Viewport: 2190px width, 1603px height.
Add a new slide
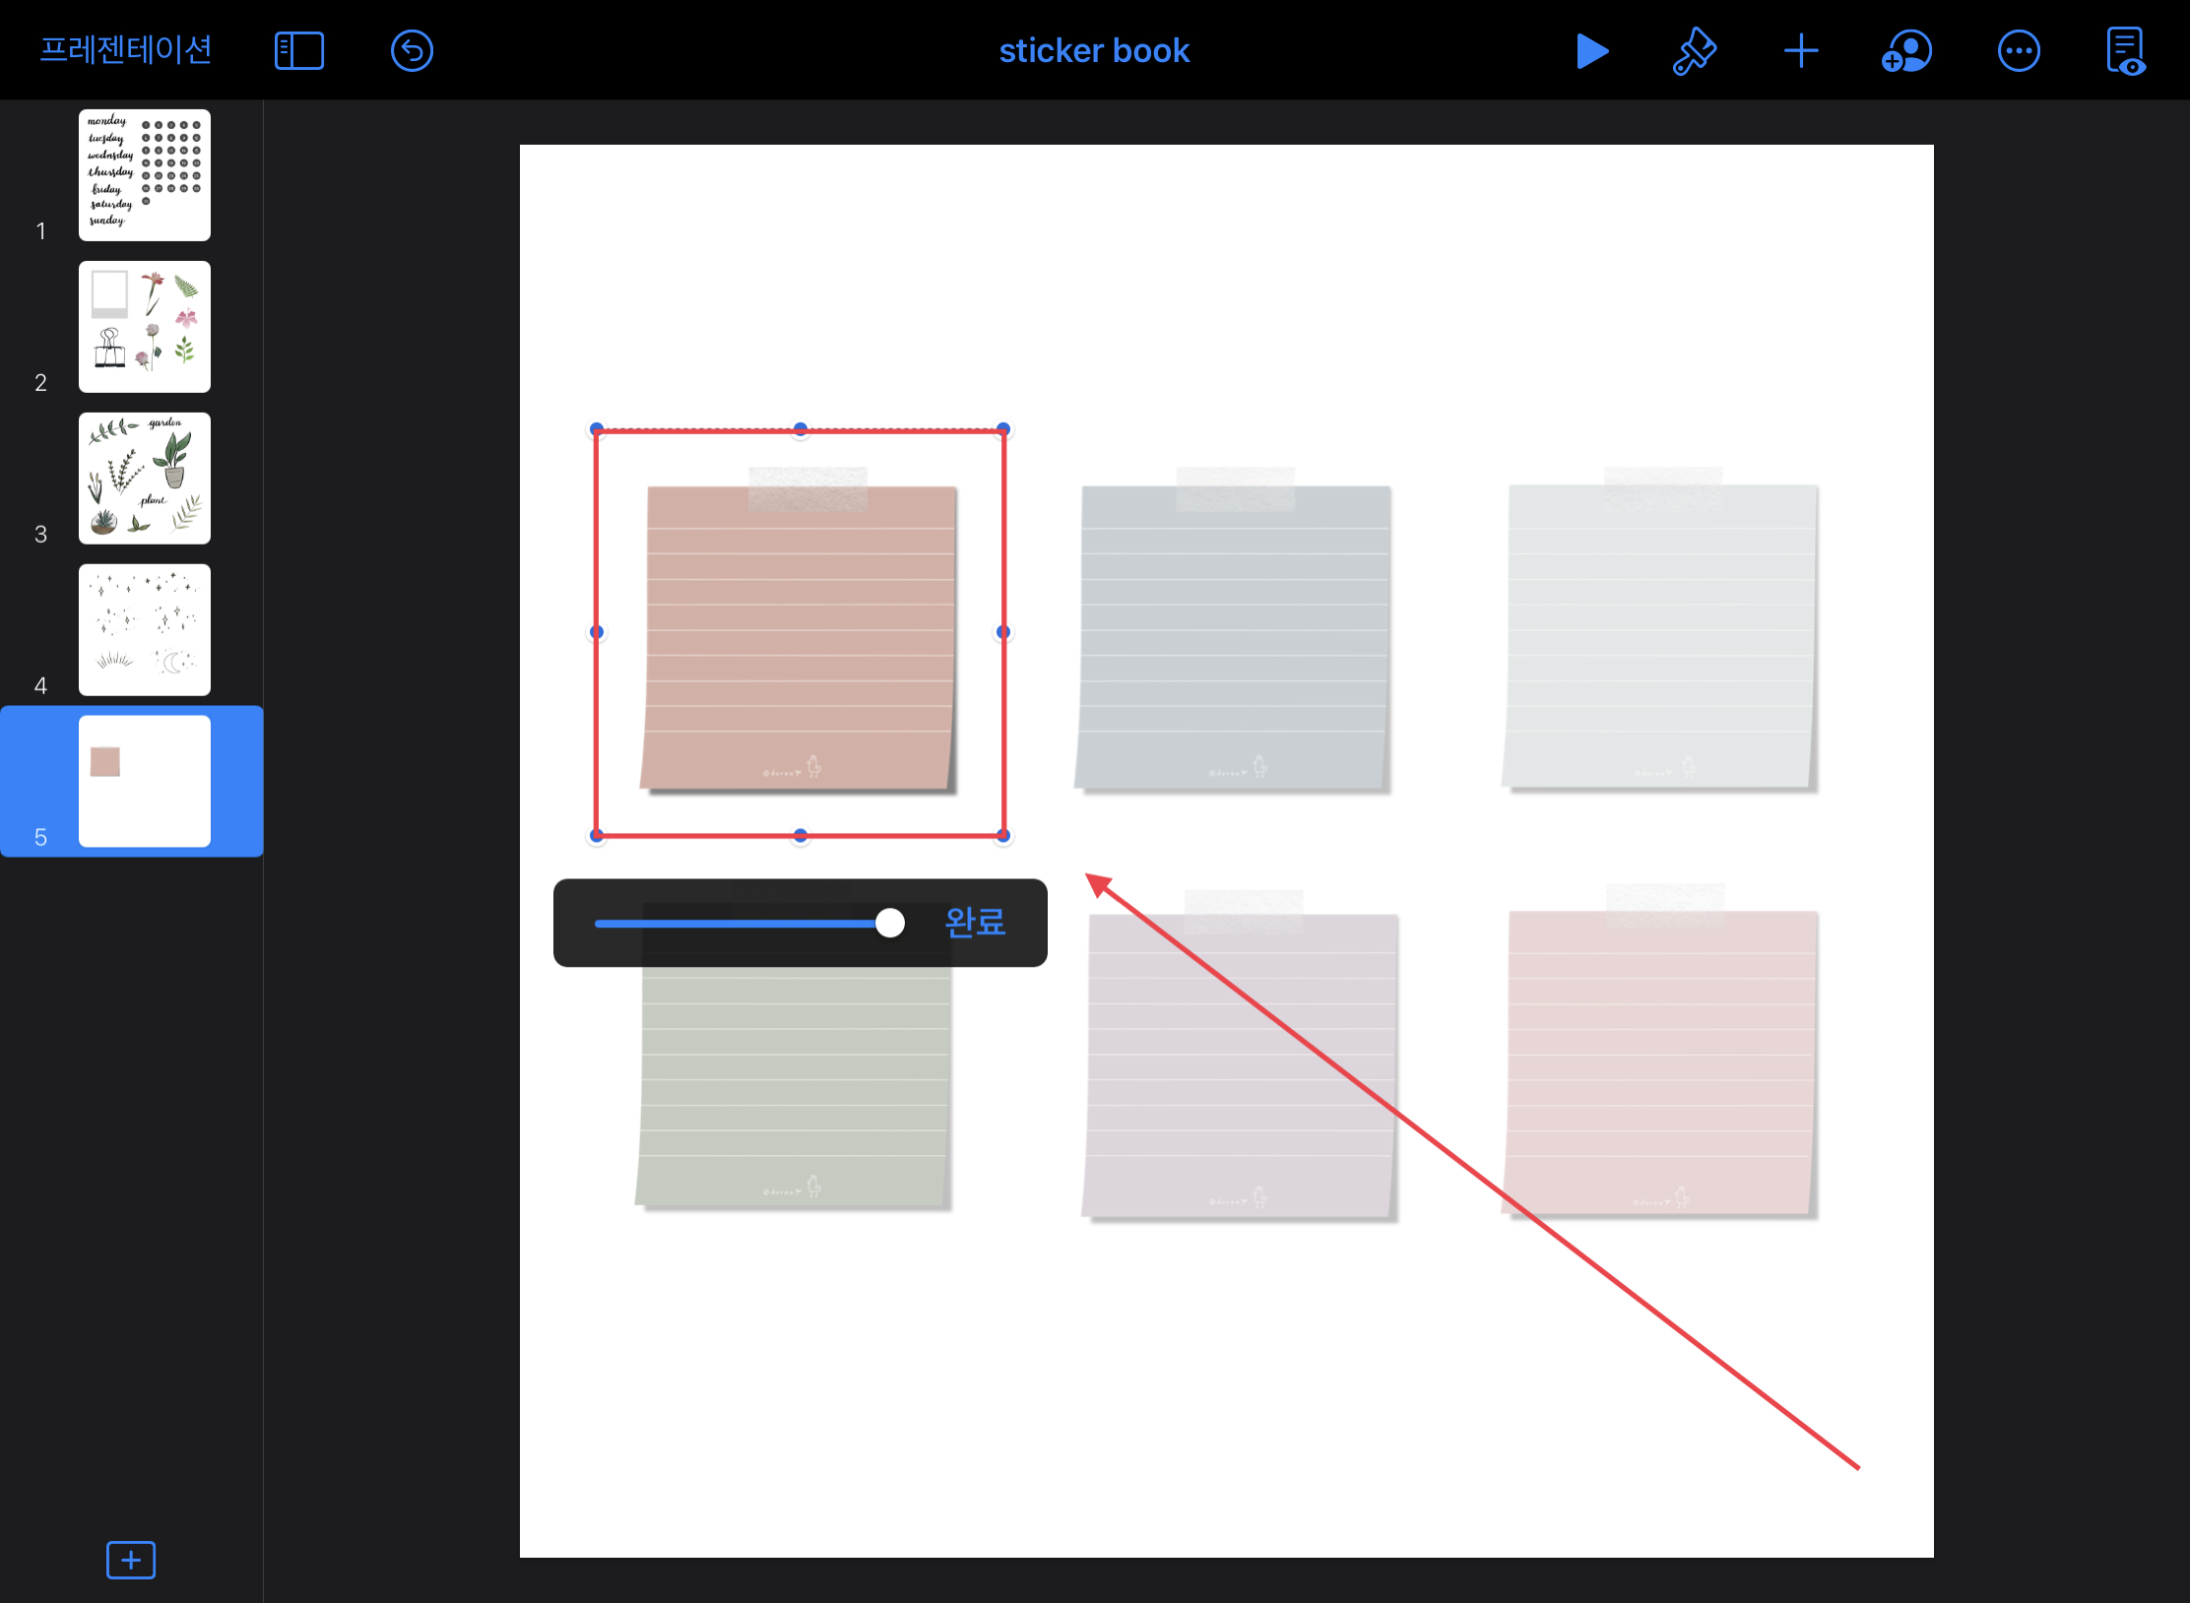(x=131, y=1560)
